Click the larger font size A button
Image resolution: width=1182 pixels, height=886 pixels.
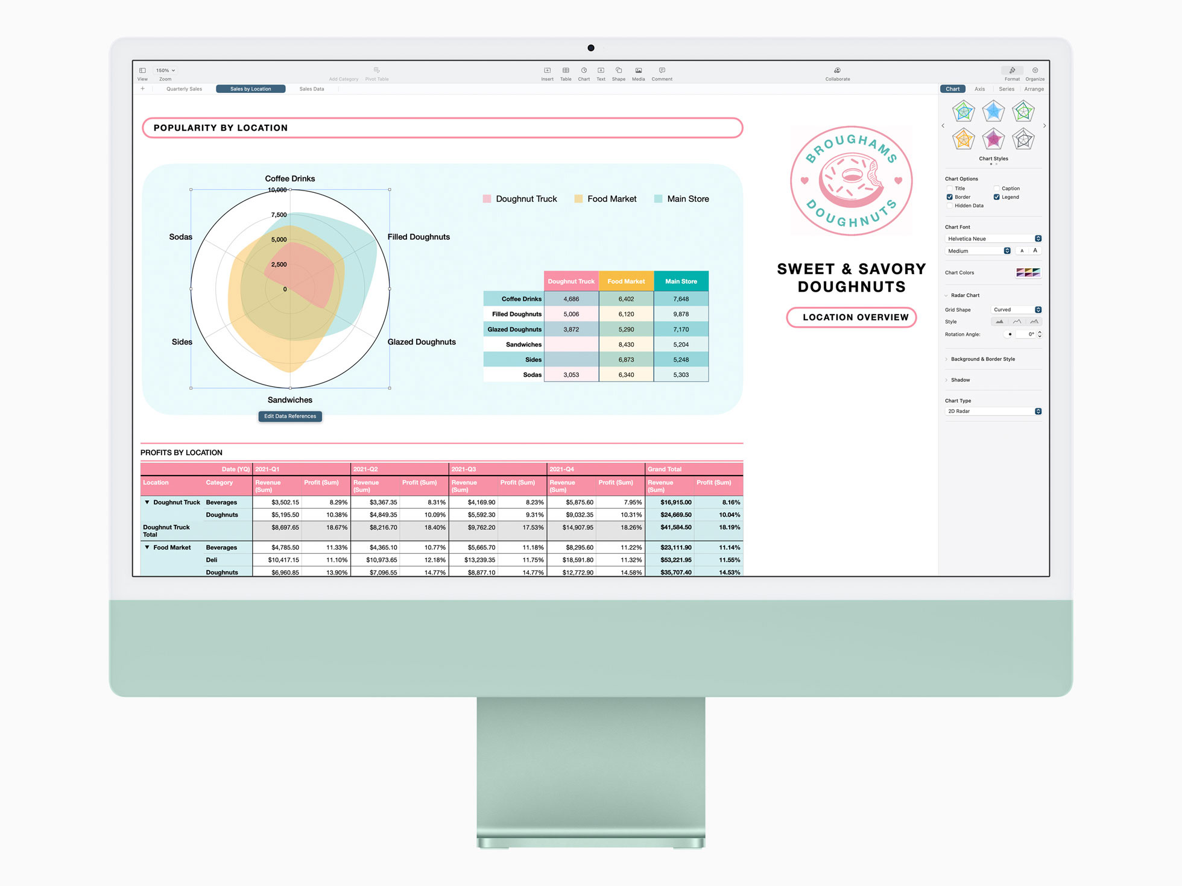click(x=1035, y=251)
